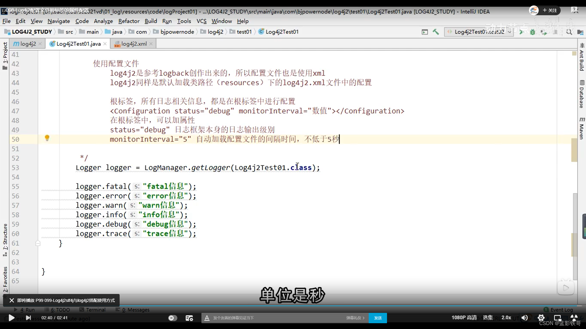
Task: Open danmaku settings icon
Action: [189, 318]
